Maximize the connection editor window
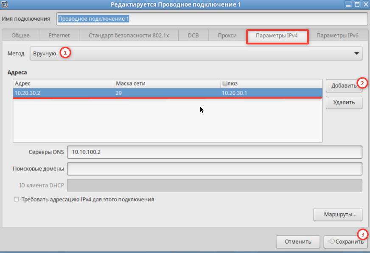 click(357, 5)
